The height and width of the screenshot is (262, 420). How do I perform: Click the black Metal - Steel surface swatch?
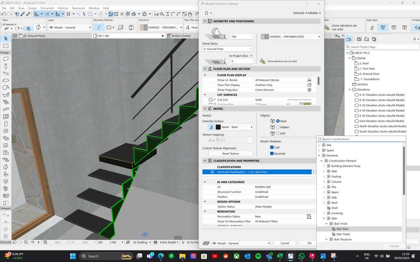[218, 127]
